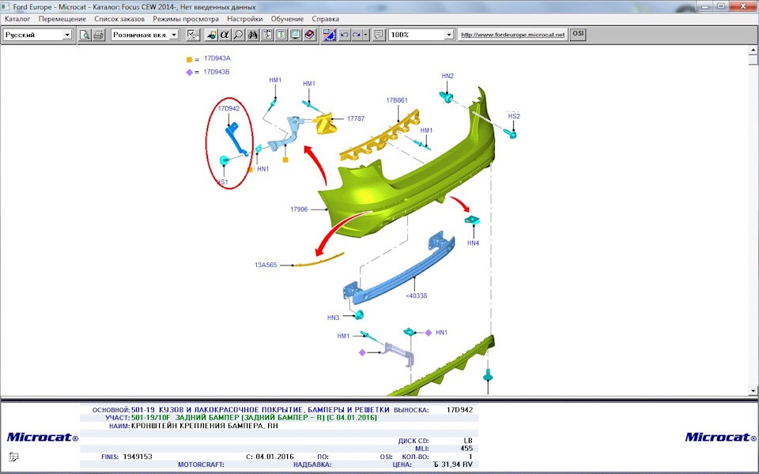Click the ВЫНОСКА value 17D942

coord(459,410)
